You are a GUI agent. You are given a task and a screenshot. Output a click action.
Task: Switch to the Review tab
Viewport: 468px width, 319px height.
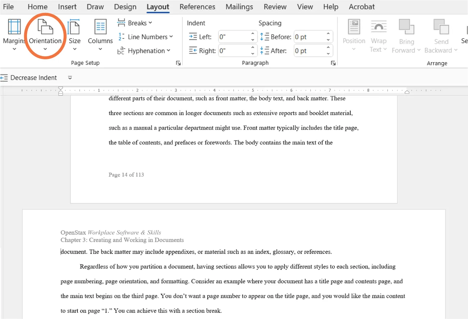(274, 6)
